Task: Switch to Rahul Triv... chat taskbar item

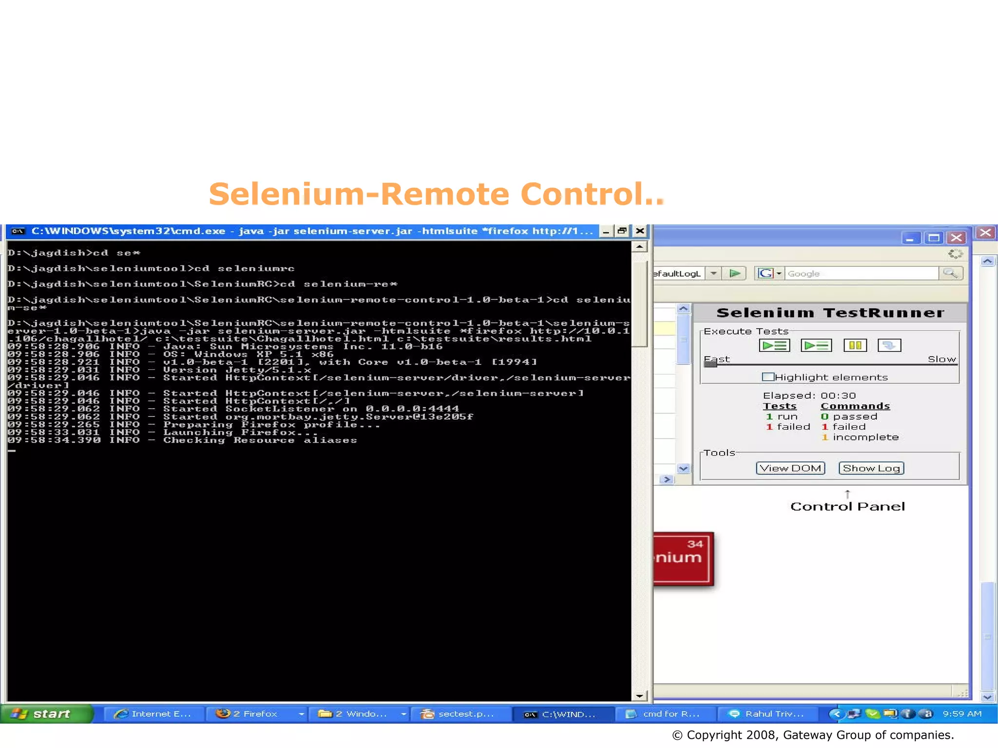Action: [x=768, y=714]
